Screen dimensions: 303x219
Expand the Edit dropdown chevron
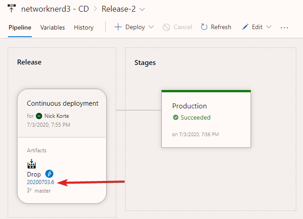coord(269,27)
